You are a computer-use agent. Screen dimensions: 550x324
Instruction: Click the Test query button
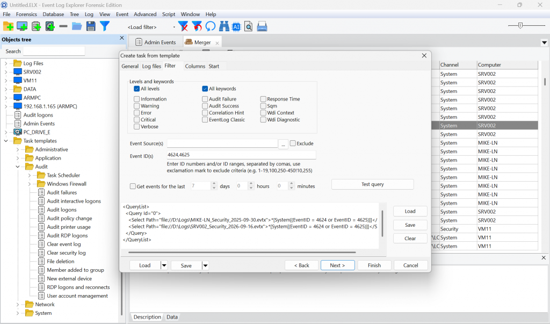tap(373, 184)
